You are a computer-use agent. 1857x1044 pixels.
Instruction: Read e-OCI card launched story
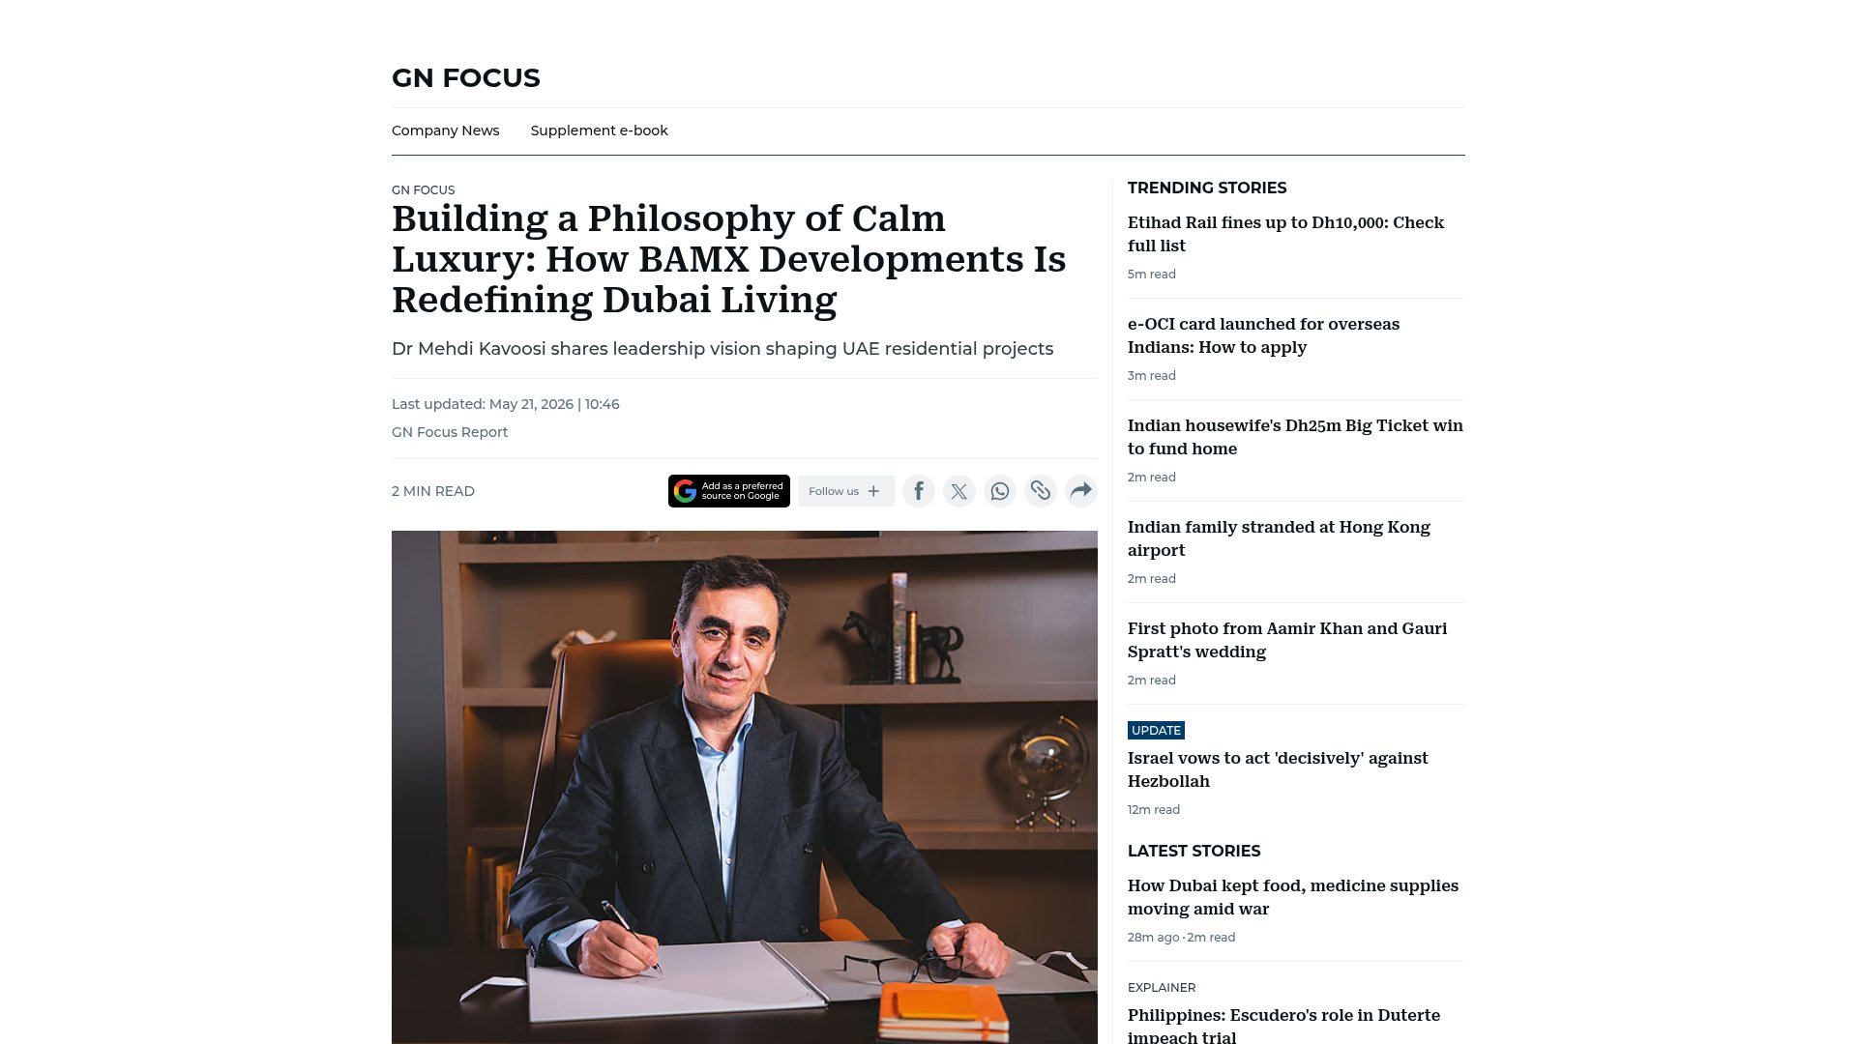point(1263,335)
